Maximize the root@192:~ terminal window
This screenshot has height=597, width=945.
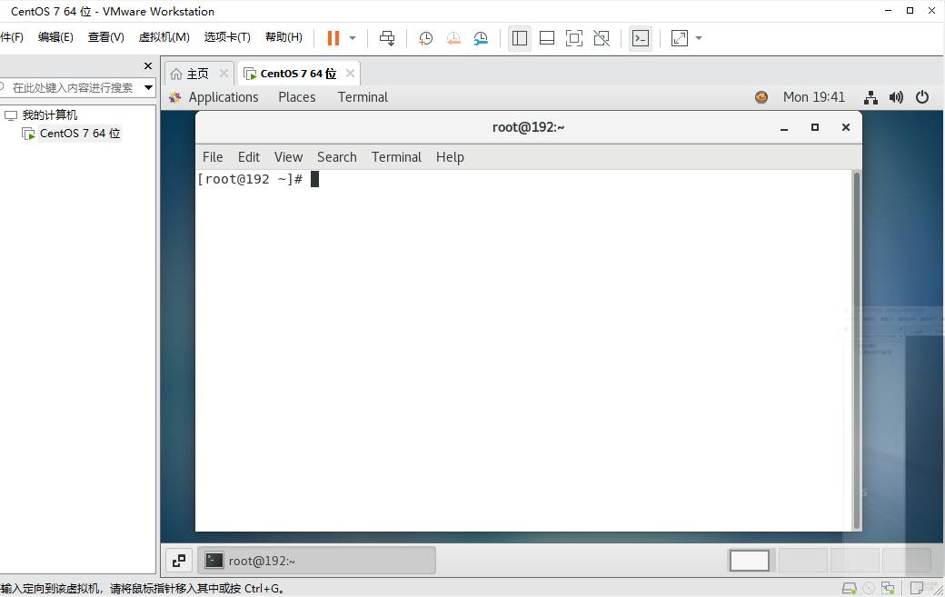tap(815, 127)
